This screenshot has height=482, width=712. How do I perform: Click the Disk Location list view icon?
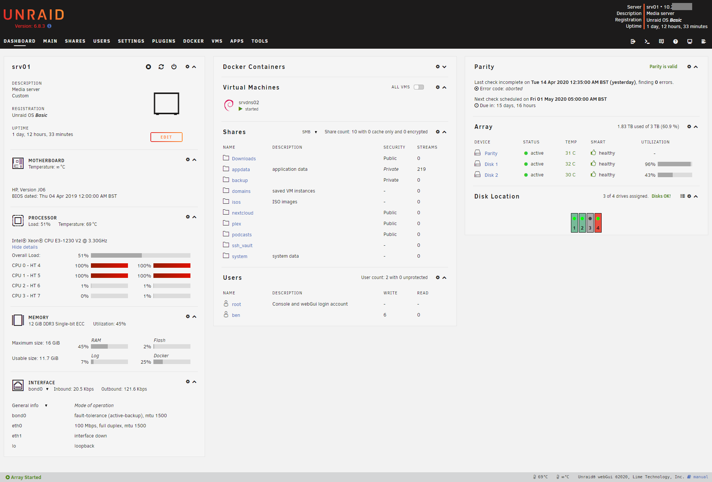tap(682, 196)
